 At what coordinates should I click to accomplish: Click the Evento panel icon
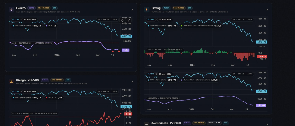coord(11,9)
